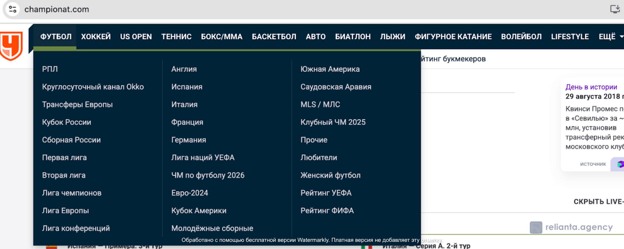624x249 pixels.
Task: Open the ВОЛЕЙБОЛ section
Action: point(521,37)
